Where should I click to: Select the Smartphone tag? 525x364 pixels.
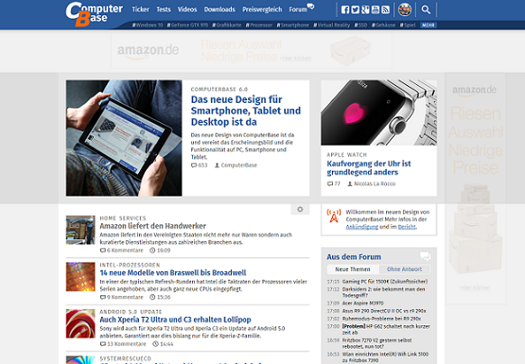coord(293,25)
